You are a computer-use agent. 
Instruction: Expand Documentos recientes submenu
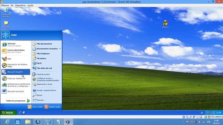tap(47, 49)
